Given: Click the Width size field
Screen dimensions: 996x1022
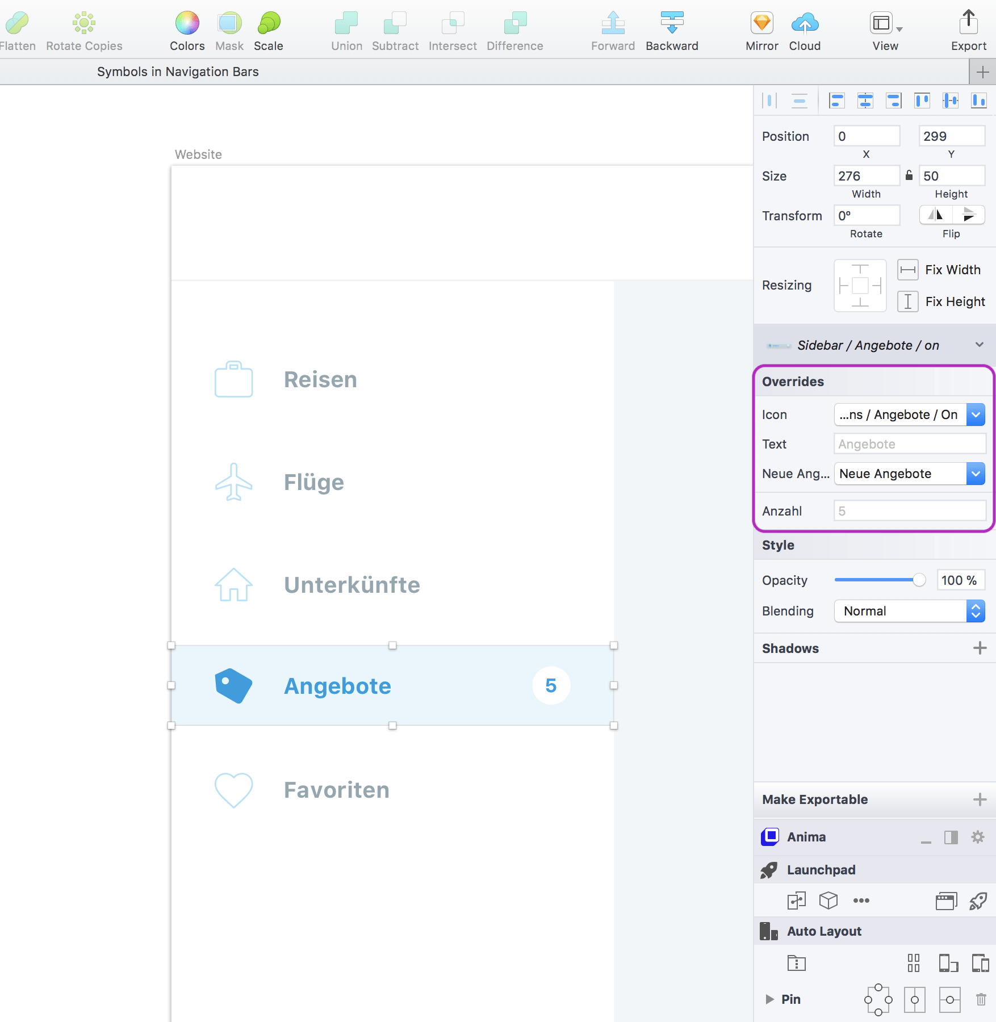Looking at the screenshot, I should click(867, 176).
